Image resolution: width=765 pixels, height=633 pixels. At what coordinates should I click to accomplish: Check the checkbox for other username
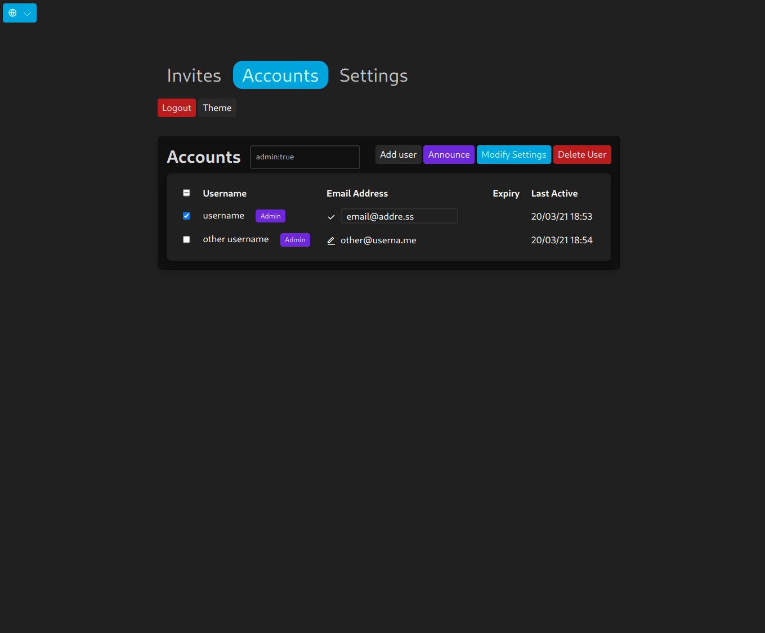pyautogui.click(x=186, y=239)
